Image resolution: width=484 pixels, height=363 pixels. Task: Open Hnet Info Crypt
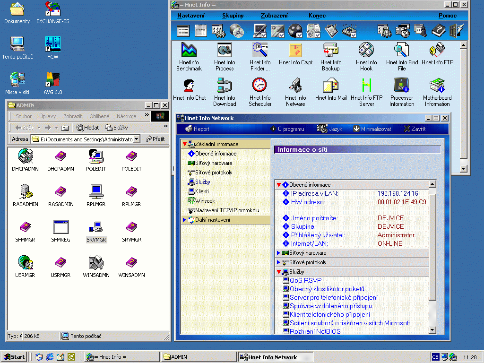[295, 51]
